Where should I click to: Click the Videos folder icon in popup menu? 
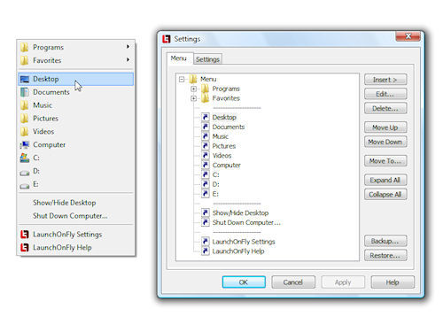(x=25, y=131)
